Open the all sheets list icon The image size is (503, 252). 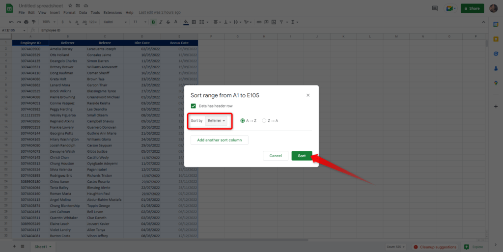[23, 247]
